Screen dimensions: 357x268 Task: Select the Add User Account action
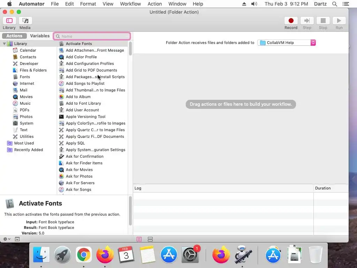pos(82,110)
